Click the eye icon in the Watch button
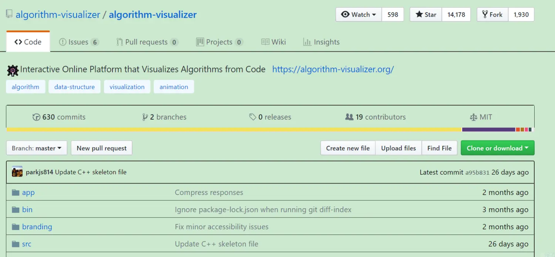This screenshot has width=555, height=257. 345,14
